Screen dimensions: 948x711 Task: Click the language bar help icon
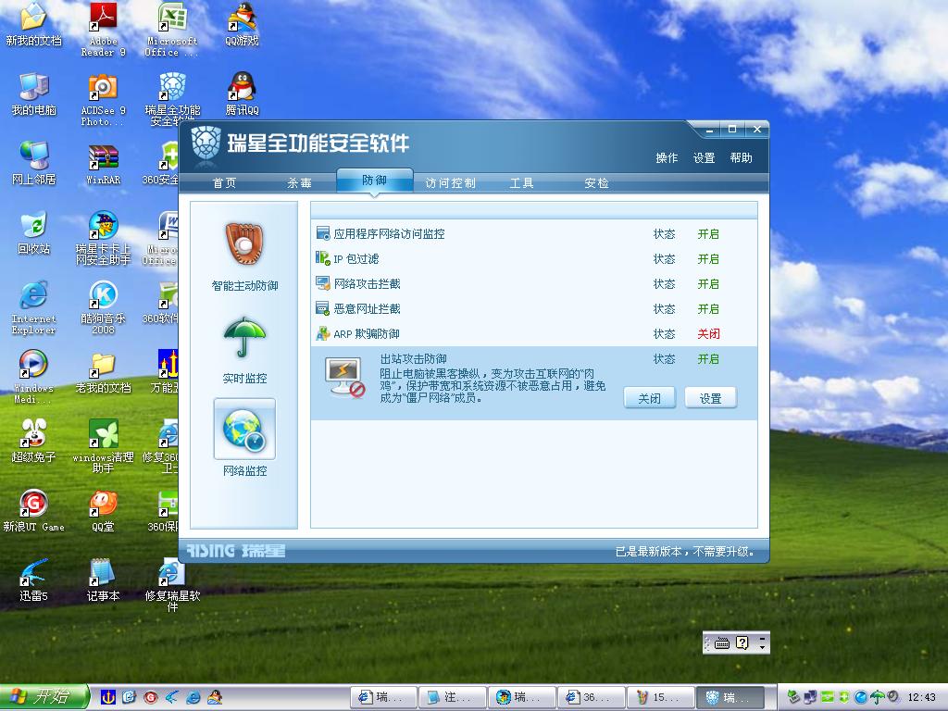(x=742, y=642)
